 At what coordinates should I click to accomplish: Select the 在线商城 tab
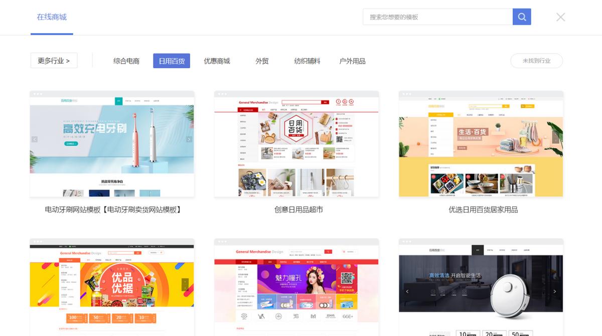52,17
